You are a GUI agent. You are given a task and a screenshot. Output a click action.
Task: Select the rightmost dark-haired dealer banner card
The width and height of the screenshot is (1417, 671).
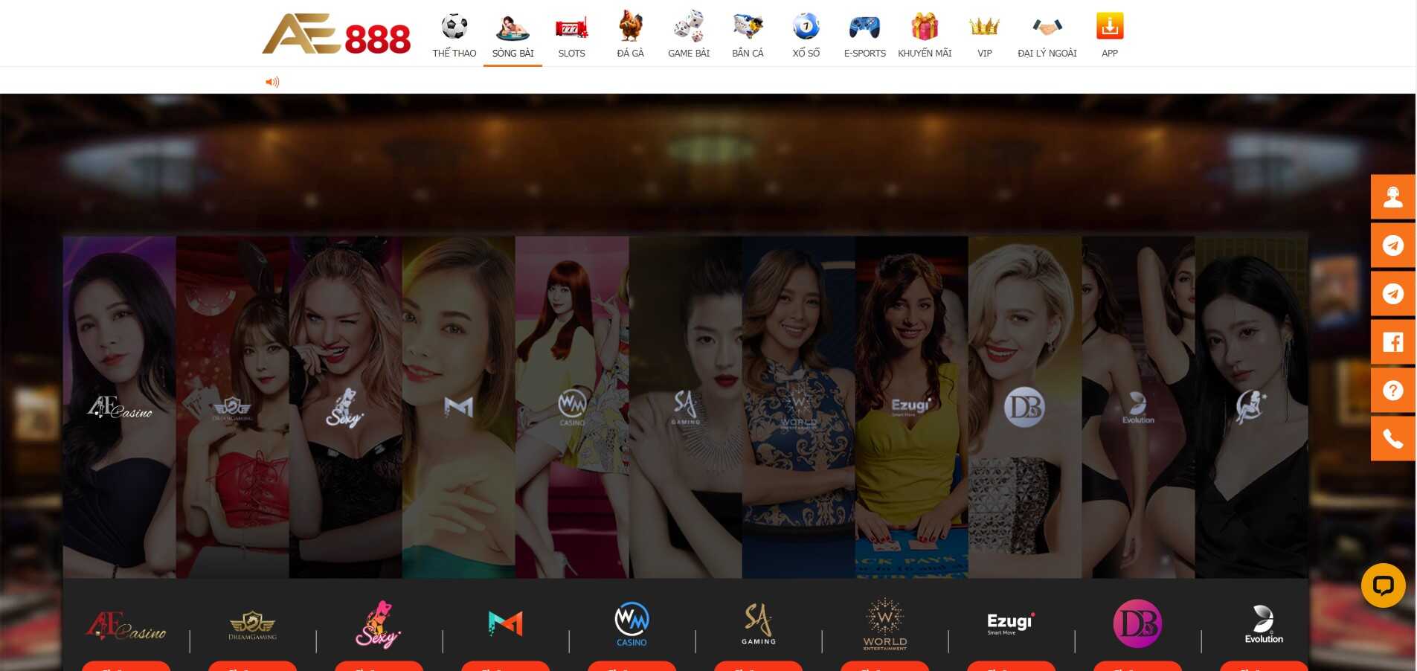coord(1252,407)
